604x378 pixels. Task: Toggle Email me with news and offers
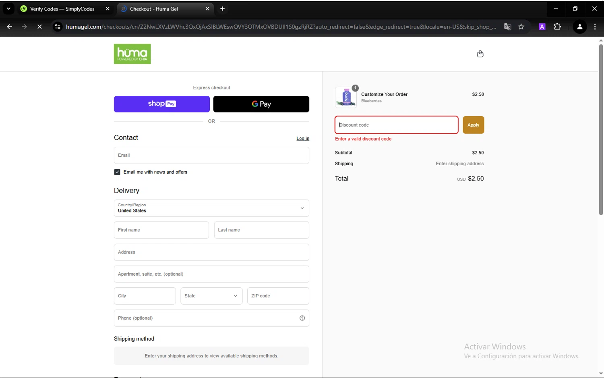tap(117, 172)
